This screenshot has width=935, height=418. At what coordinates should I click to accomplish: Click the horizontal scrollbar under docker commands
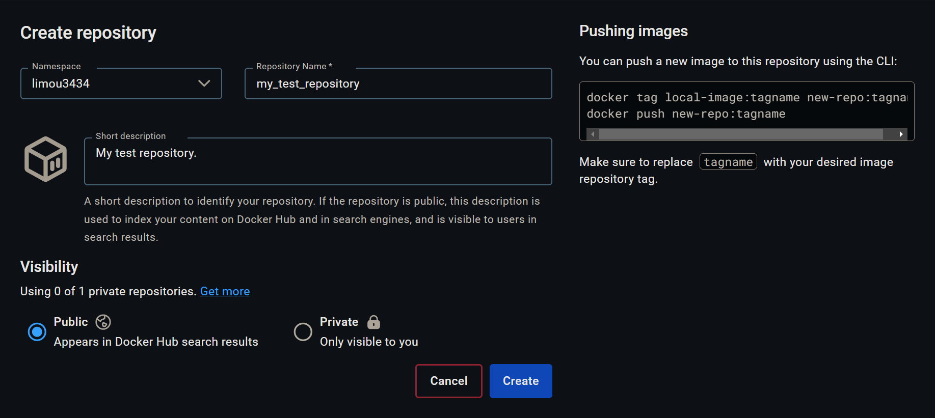[x=740, y=134]
